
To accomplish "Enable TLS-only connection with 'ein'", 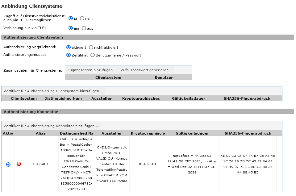I will 71,28.
